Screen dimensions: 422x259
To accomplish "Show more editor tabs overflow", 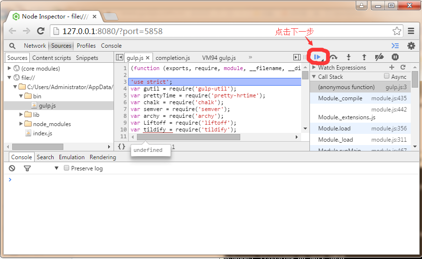I will pyautogui.click(x=250, y=57).
